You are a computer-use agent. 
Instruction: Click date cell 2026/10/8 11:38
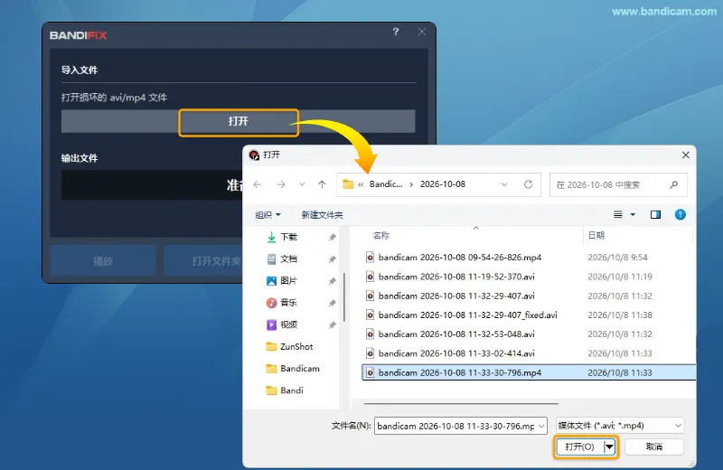click(x=620, y=315)
